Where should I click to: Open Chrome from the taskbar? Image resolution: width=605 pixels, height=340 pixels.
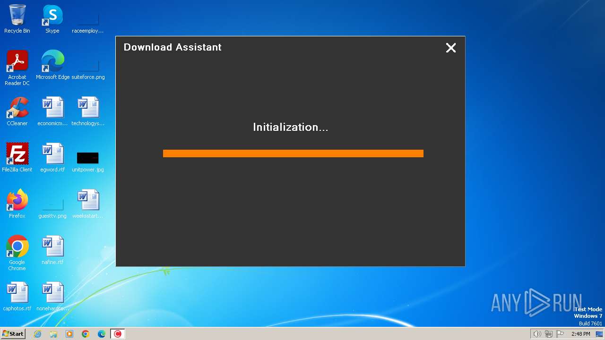point(86,334)
